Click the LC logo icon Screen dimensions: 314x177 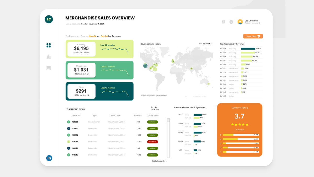coord(49,19)
